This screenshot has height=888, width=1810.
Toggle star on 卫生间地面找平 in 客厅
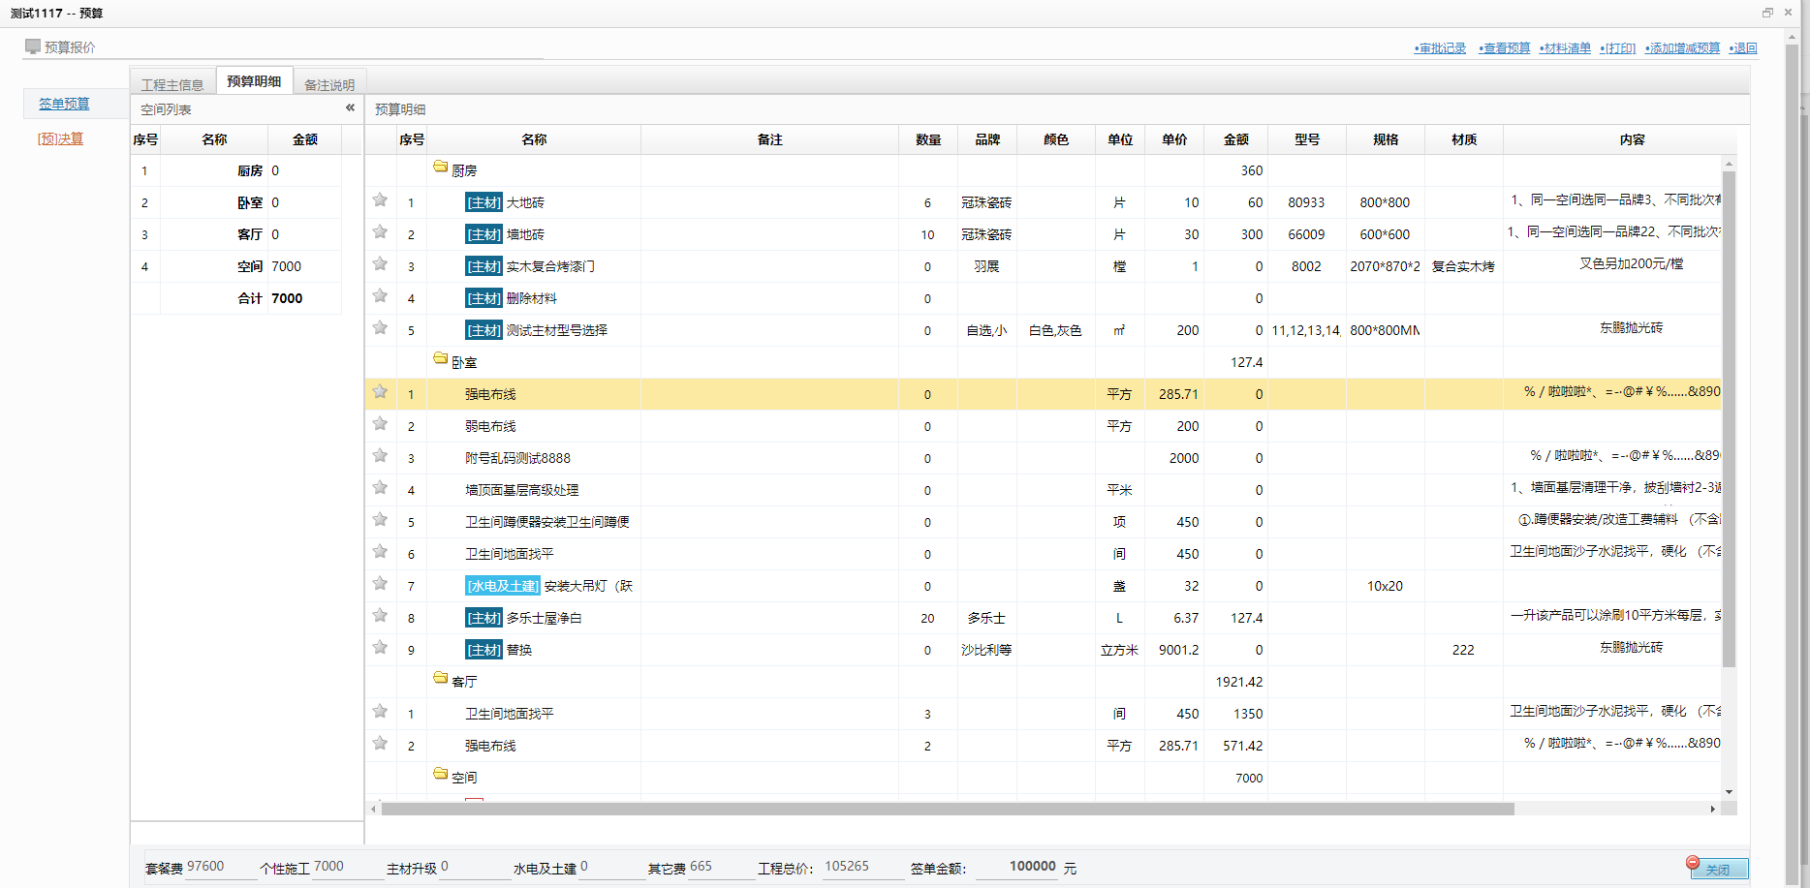pos(380,712)
